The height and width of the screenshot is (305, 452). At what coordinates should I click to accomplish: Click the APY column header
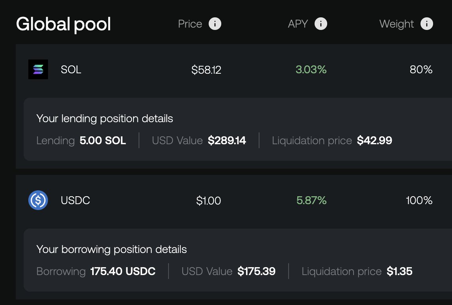[x=298, y=24]
